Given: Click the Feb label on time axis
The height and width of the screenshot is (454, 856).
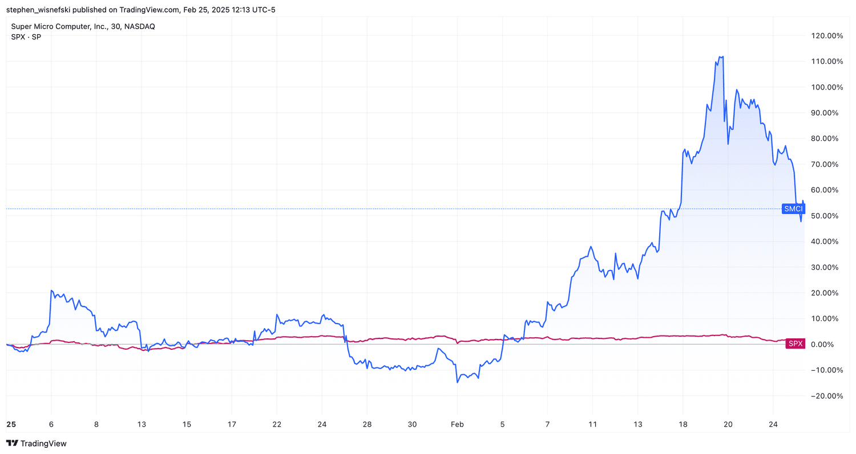Looking at the screenshot, I should tap(457, 424).
